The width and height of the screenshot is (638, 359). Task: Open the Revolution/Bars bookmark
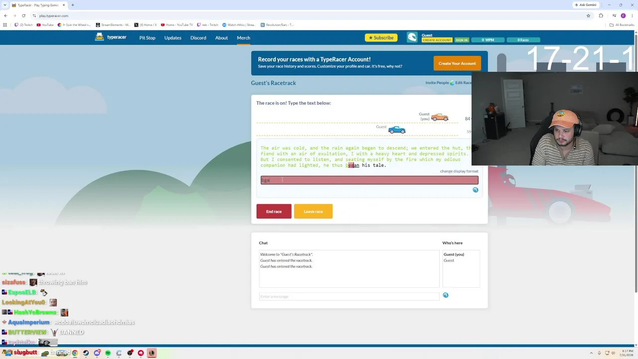(x=277, y=25)
